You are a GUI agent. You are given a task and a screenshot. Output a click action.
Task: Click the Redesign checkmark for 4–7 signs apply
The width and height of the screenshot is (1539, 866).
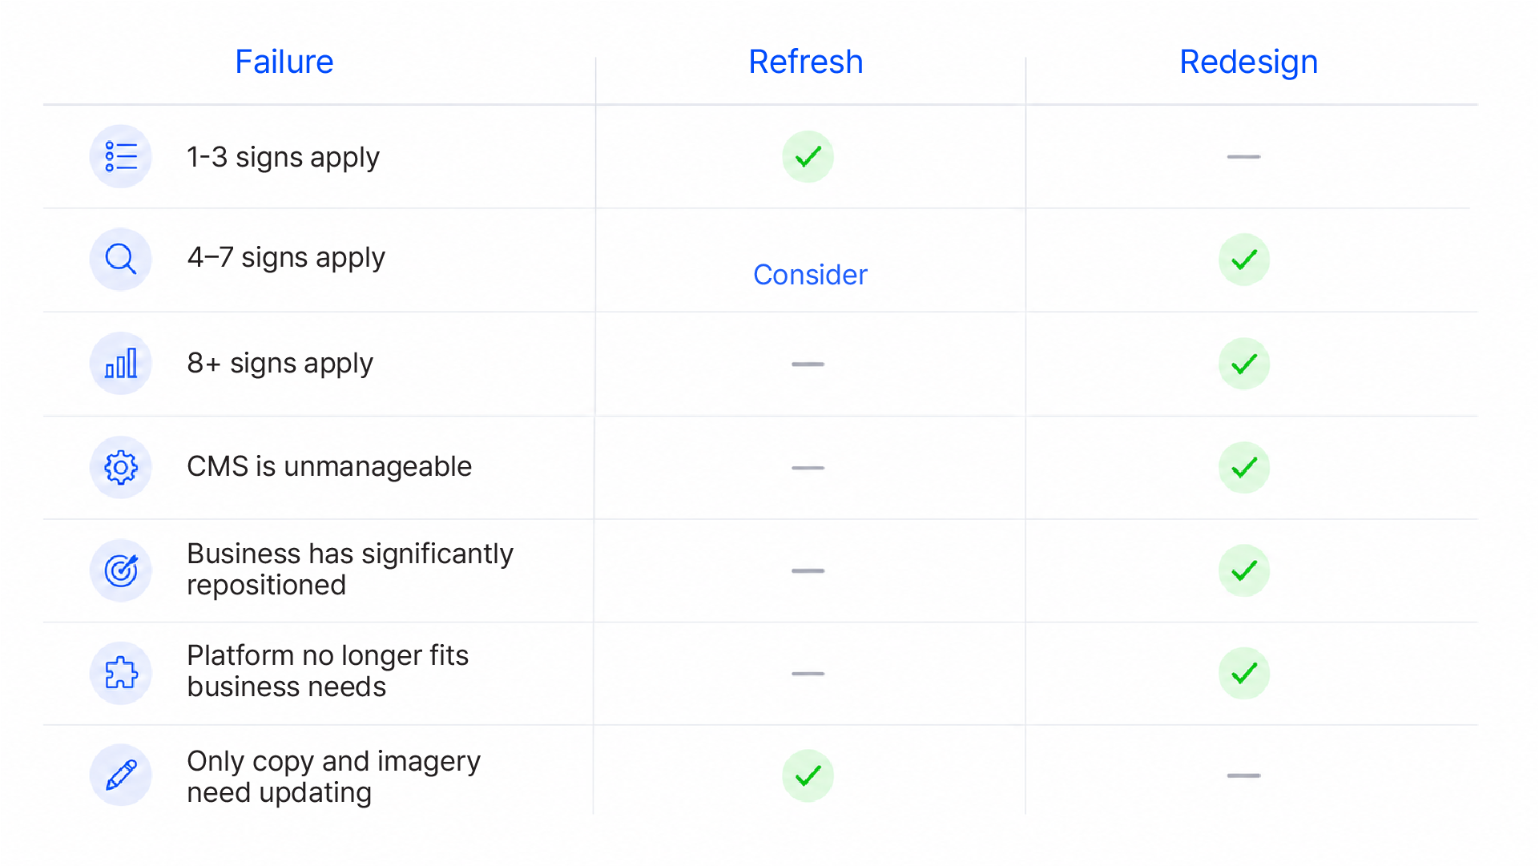[x=1244, y=260]
